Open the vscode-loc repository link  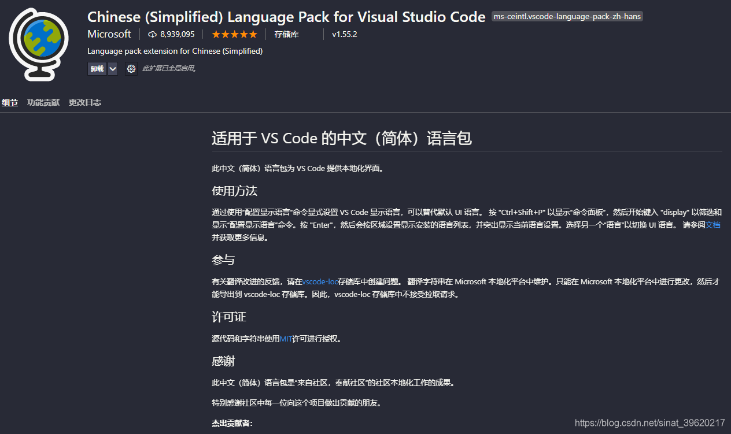[x=320, y=282]
